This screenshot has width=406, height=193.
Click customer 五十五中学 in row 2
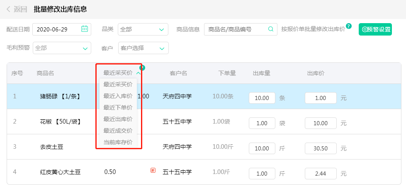[177, 122]
